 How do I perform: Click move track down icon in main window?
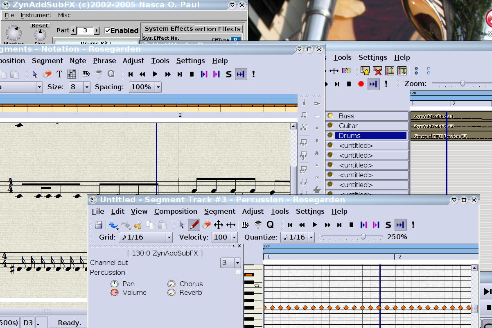coord(402,71)
